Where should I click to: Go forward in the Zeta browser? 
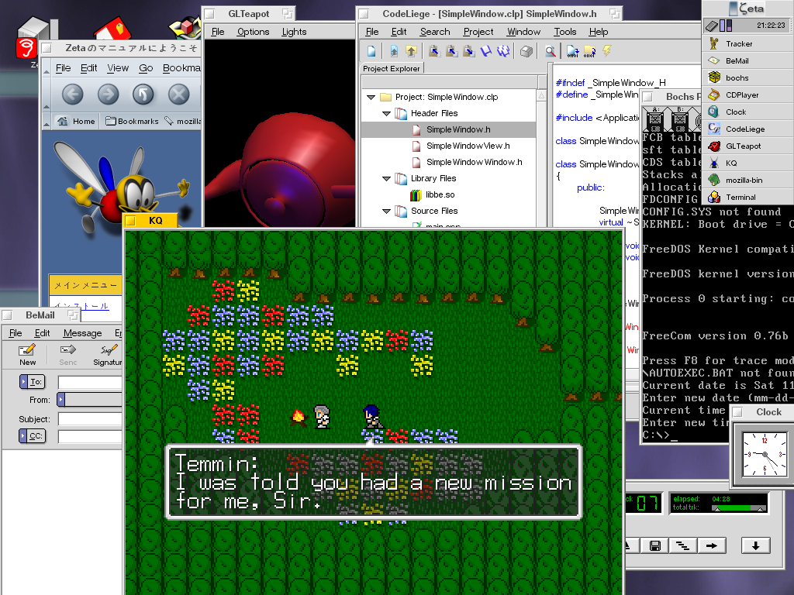tap(108, 94)
